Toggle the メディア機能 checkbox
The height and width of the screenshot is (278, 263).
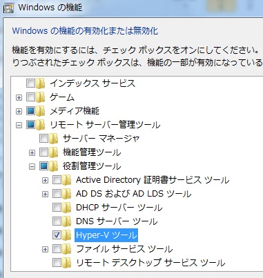(x=30, y=110)
